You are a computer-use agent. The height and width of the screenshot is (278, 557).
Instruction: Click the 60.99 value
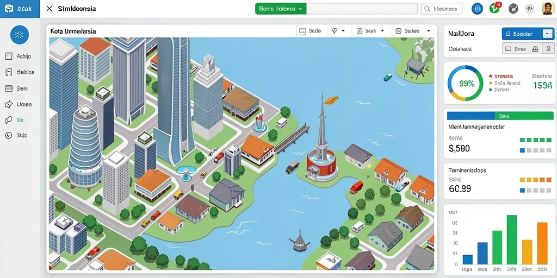[460, 188]
